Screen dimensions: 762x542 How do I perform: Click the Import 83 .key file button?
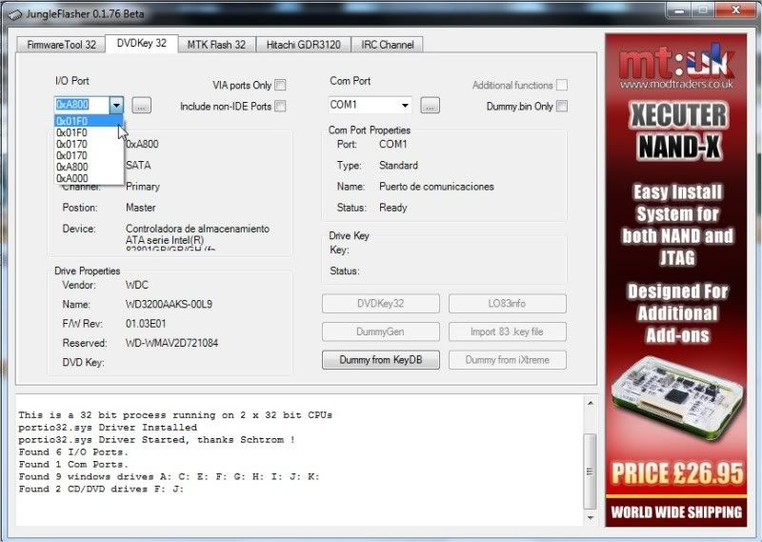pos(507,332)
